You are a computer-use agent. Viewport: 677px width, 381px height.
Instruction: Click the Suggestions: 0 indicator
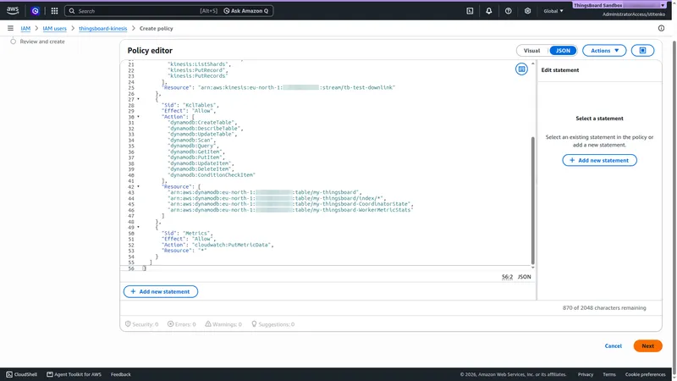click(x=272, y=324)
